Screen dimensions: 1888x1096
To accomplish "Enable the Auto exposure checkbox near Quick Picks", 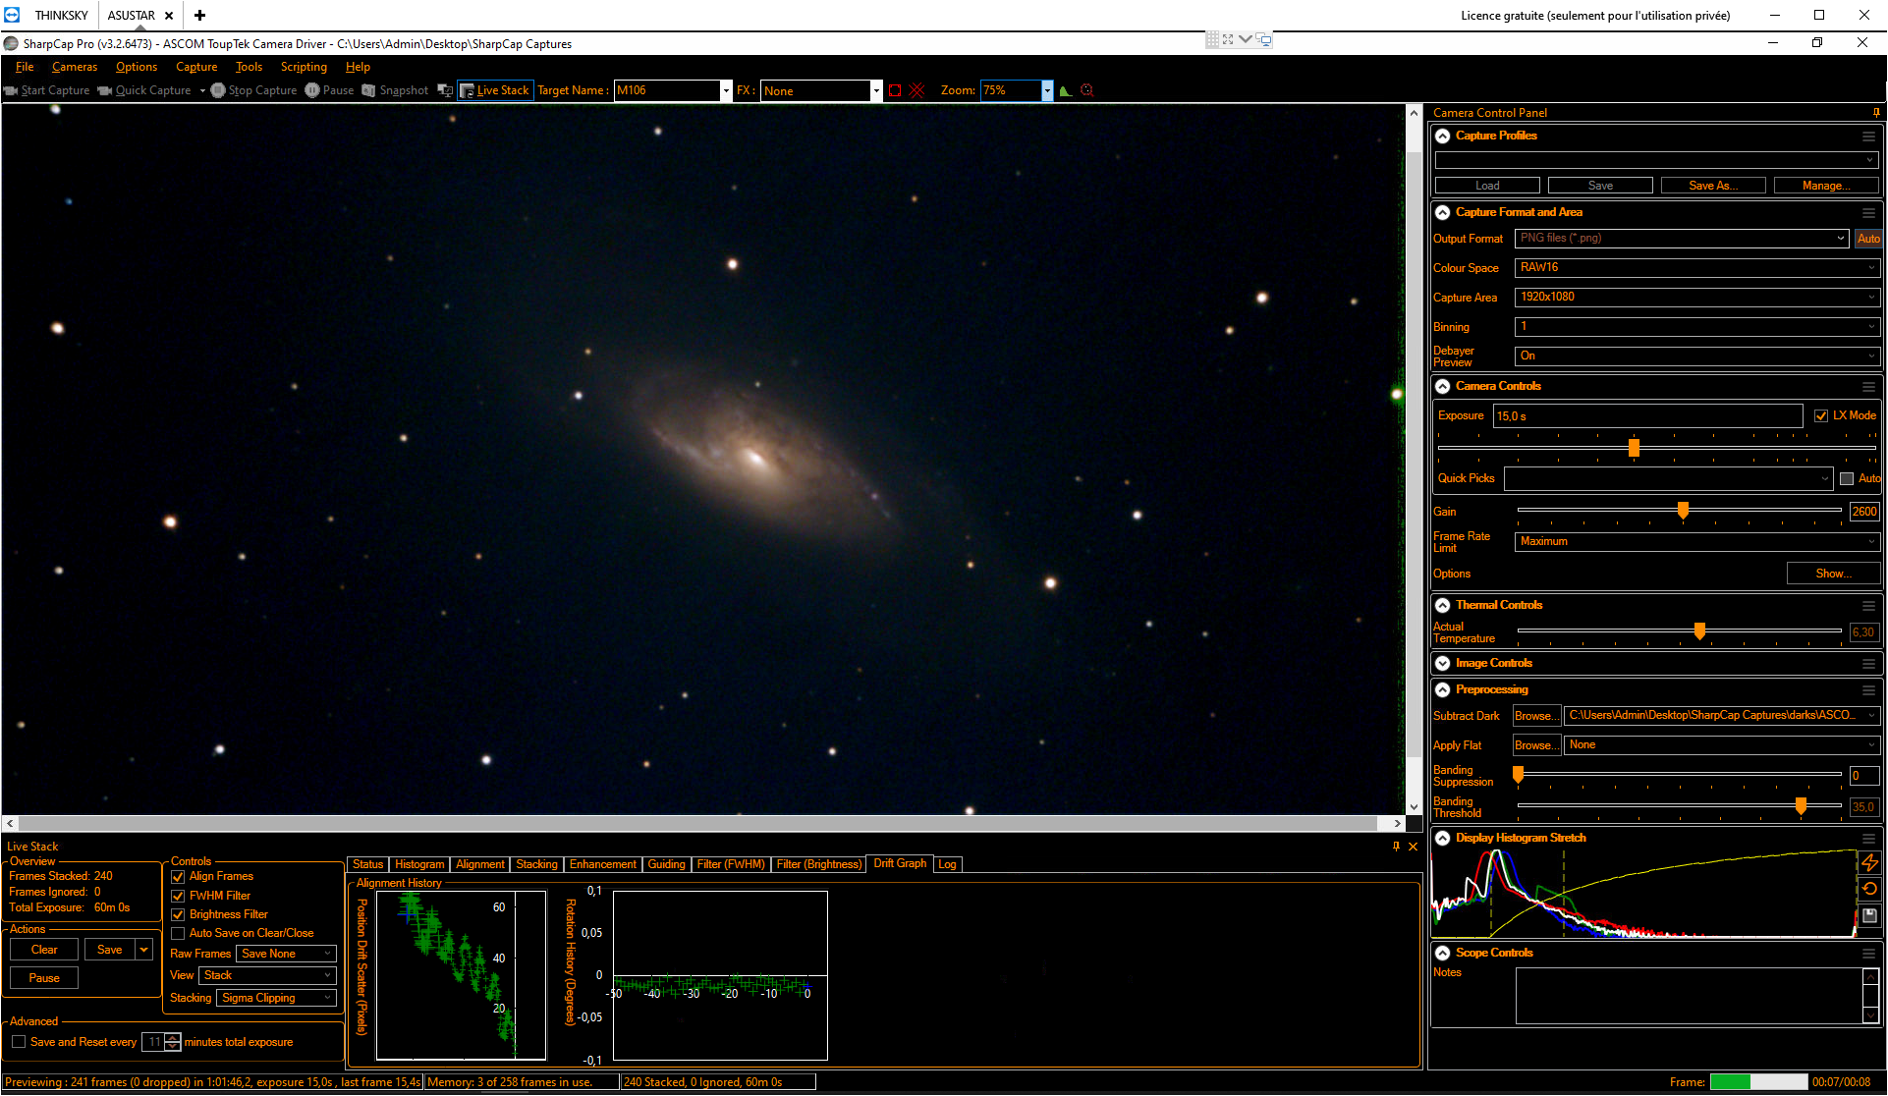I will 1846,479.
